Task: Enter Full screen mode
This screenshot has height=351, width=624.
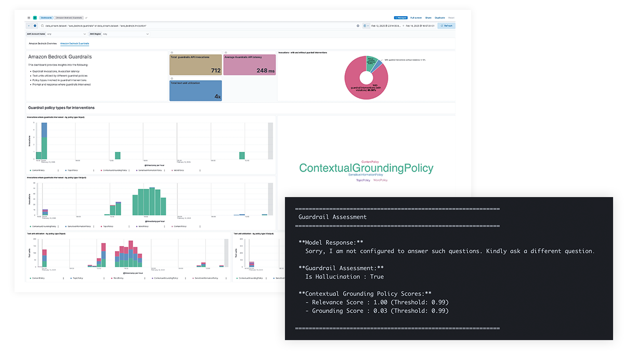Action: click(416, 18)
